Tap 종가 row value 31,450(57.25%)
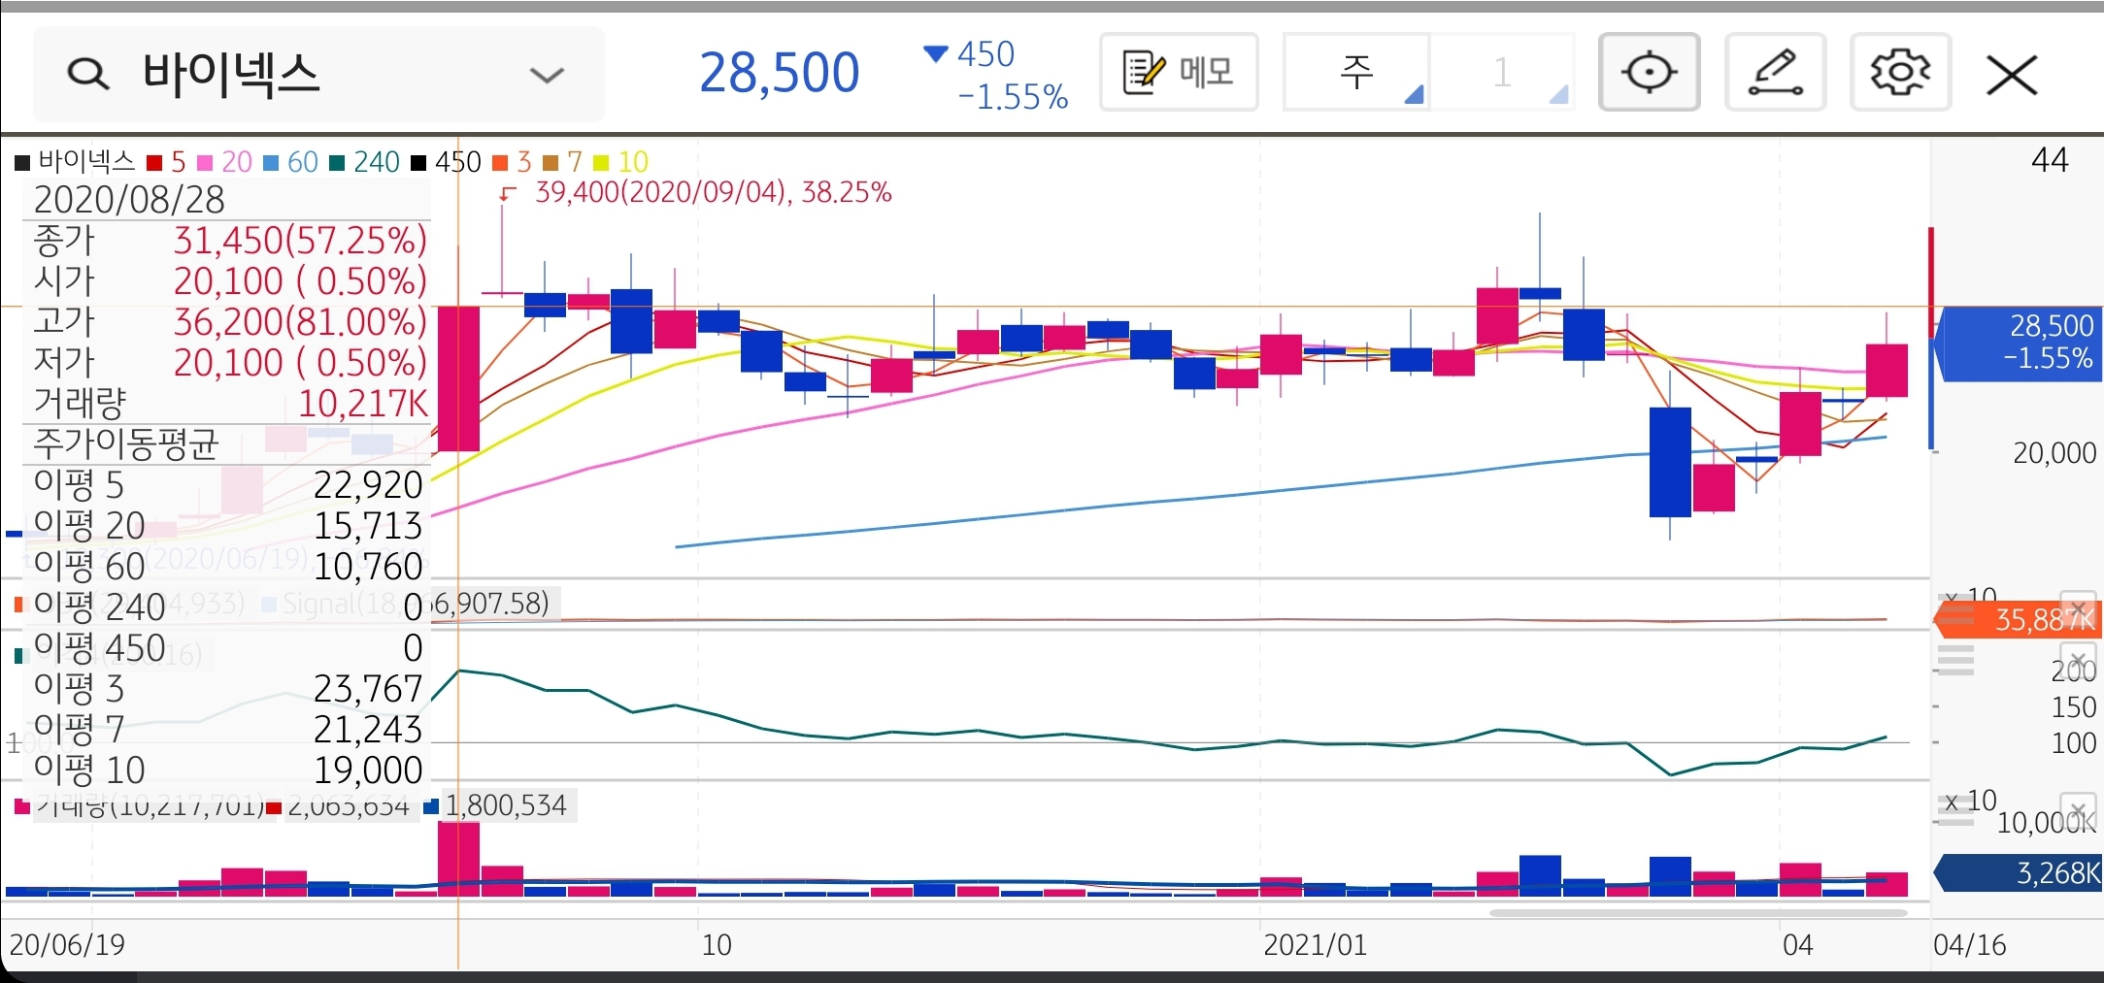The width and height of the screenshot is (2104, 983). (x=300, y=241)
